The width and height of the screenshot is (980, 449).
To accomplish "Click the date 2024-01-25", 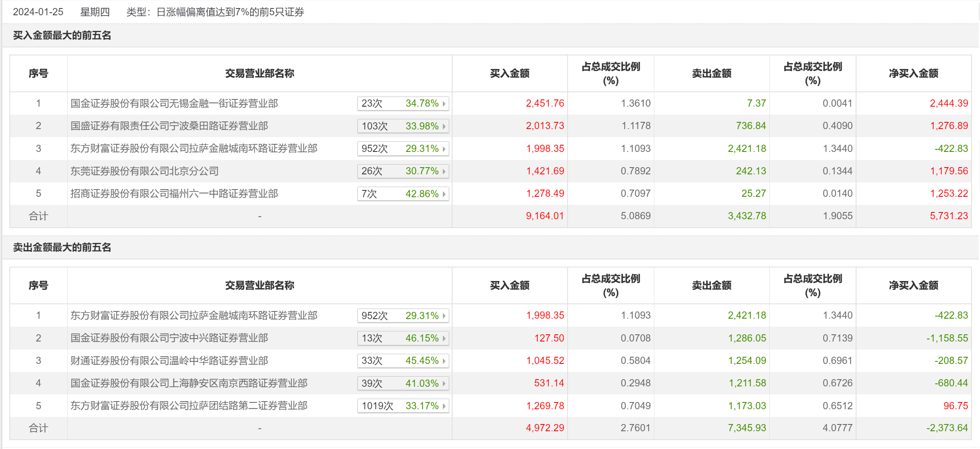I will [x=38, y=12].
